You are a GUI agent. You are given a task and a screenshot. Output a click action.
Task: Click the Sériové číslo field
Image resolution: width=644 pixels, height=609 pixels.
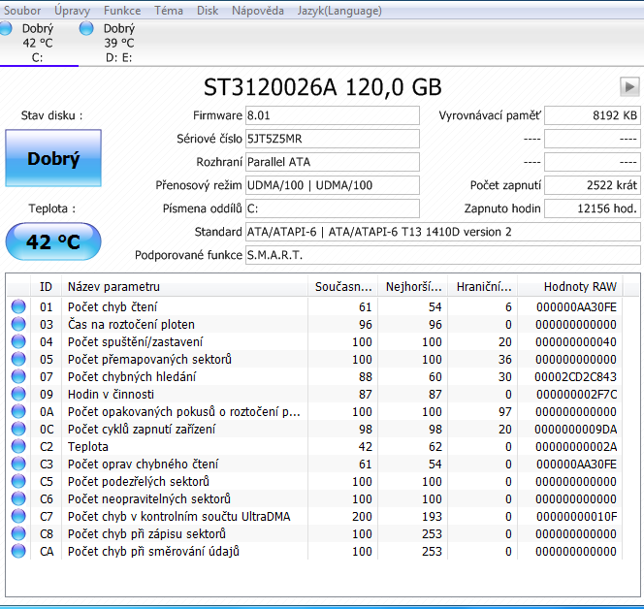pos(332,139)
